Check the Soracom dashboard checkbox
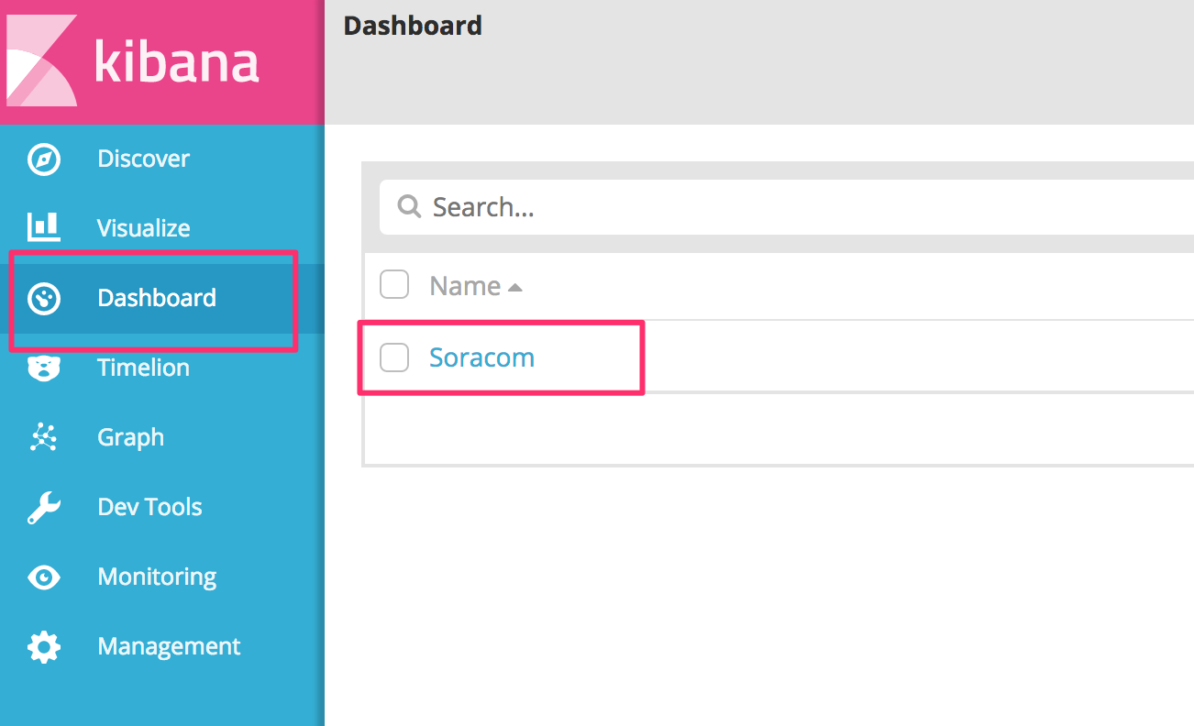1194x726 pixels. pyautogui.click(x=394, y=357)
